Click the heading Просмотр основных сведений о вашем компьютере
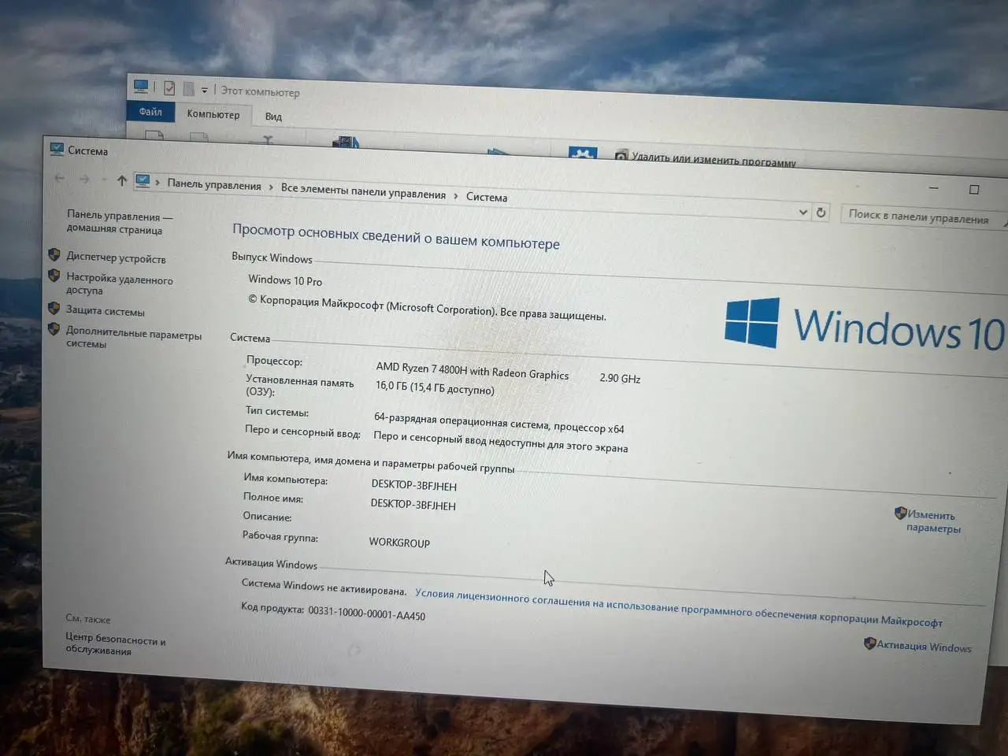1008x756 pixels. 396,236
